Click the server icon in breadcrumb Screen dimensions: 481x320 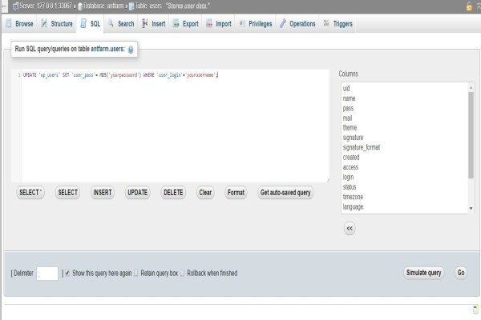(16, 6)
